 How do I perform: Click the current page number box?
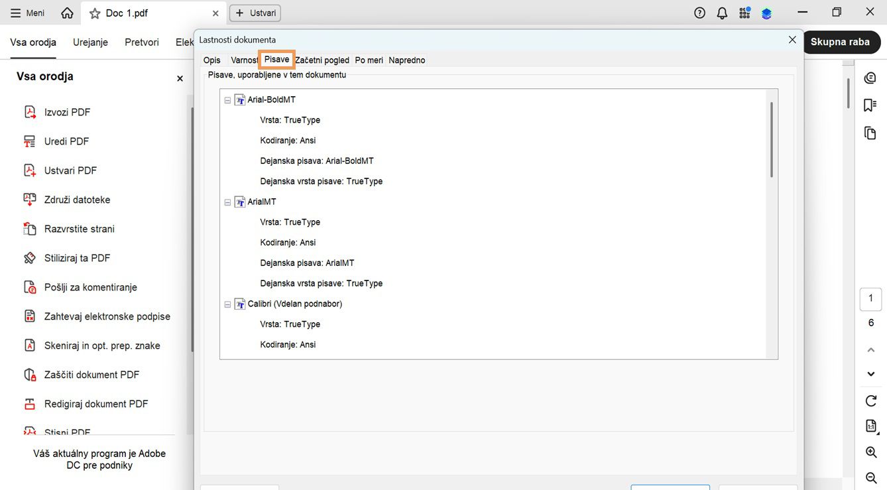click(871, 298)
